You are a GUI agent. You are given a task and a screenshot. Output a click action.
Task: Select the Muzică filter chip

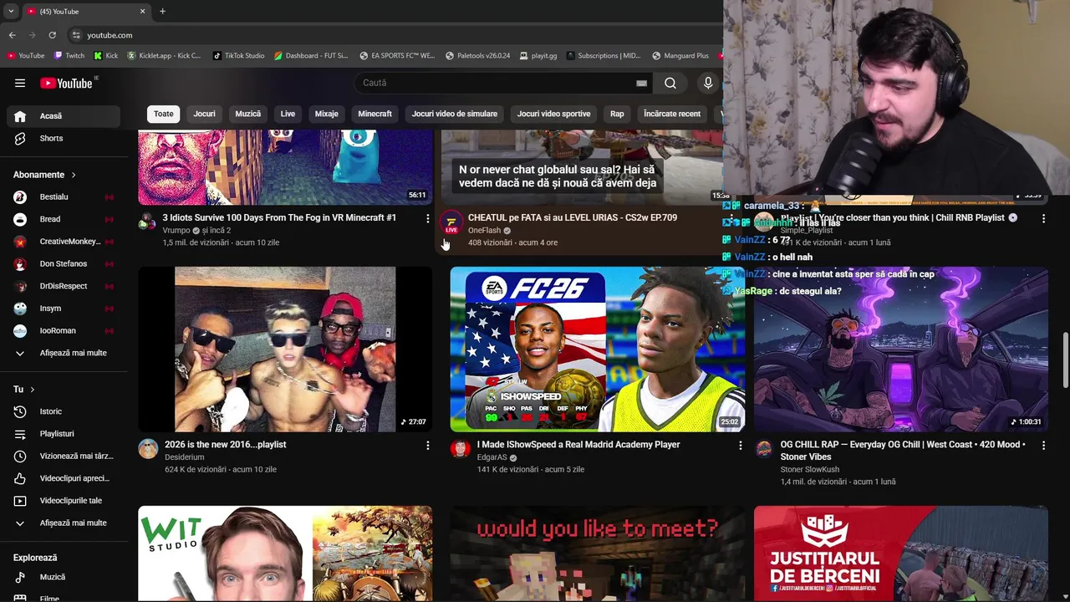[248, 114]
